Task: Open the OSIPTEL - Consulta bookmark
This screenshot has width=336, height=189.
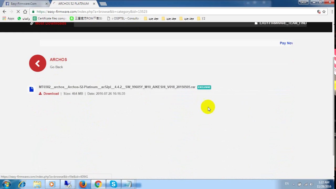Action: click(123, 18)
